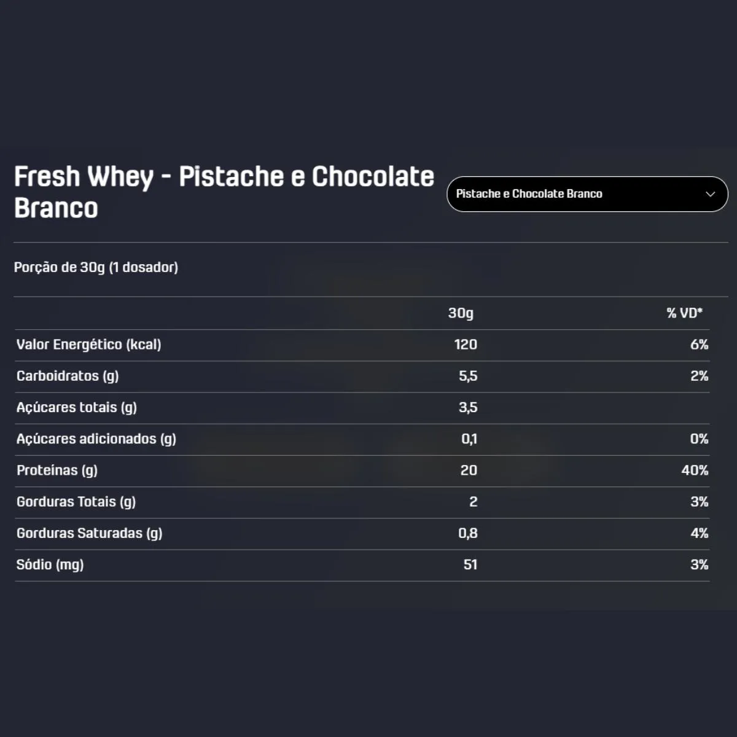This screenshot has width=737, height=737.
Task: Select the Açúcares adicionados (g) row label
Action: (96, 439)
